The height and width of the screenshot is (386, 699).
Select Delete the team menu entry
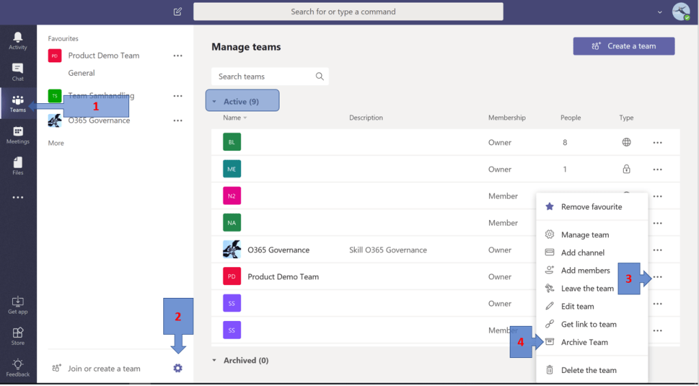592,370
